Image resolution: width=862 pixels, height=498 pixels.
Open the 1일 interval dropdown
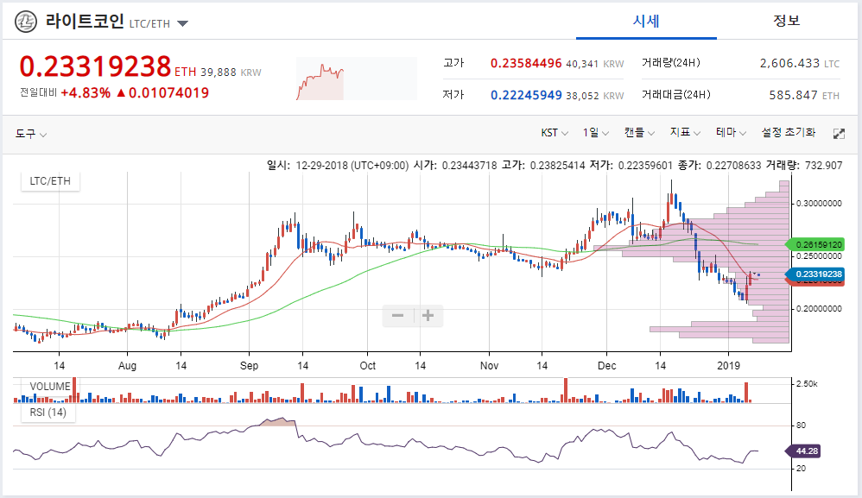(596, 133)
